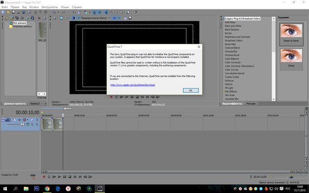Select Cookie Cutter effect
The image size is (309, 193).
click(232, 77)
